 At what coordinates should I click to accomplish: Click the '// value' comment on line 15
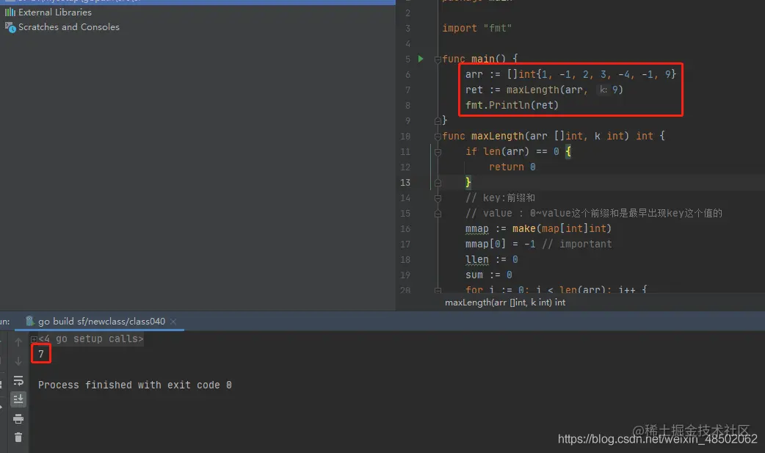[x=594, y=214]
